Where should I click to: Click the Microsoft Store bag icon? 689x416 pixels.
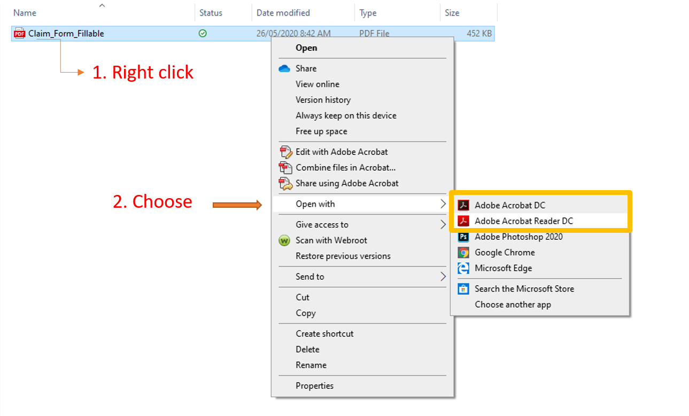pos(463,289)
